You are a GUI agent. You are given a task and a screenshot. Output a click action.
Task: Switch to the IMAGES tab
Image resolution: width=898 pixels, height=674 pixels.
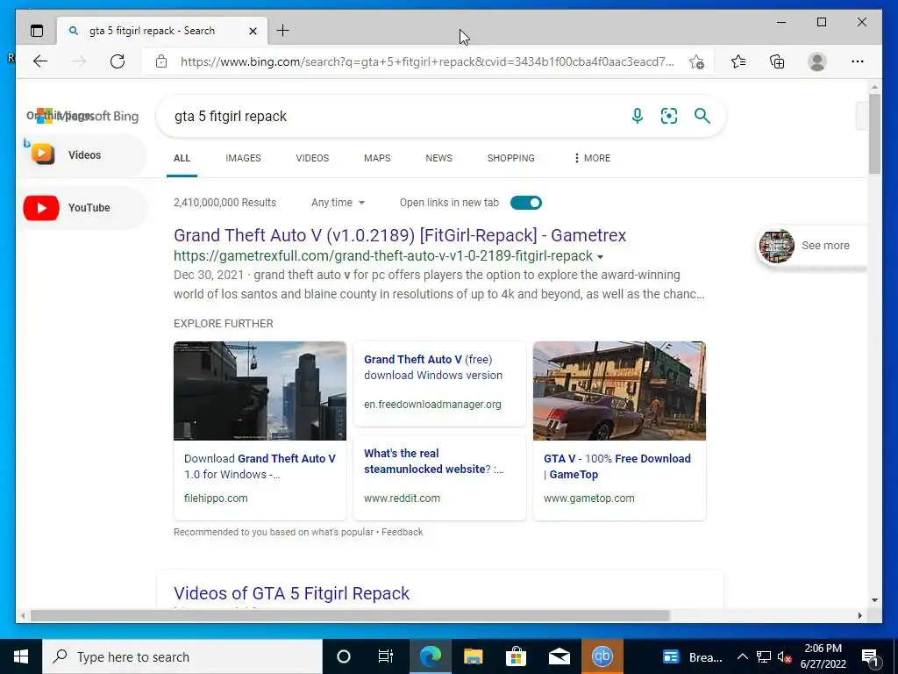click(x=243, y=158)
